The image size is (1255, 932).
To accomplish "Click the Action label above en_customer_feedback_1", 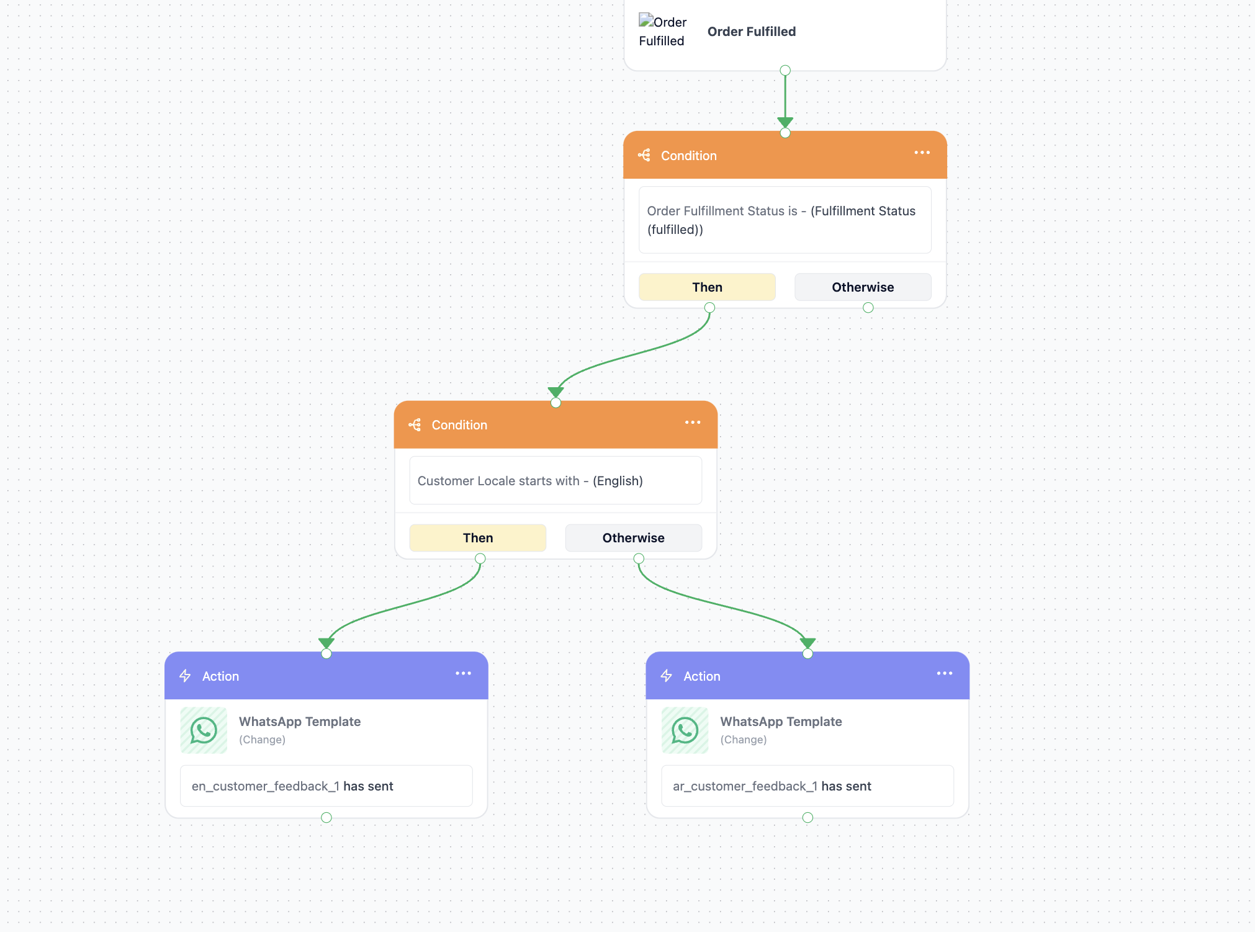I will pos(220,676).
